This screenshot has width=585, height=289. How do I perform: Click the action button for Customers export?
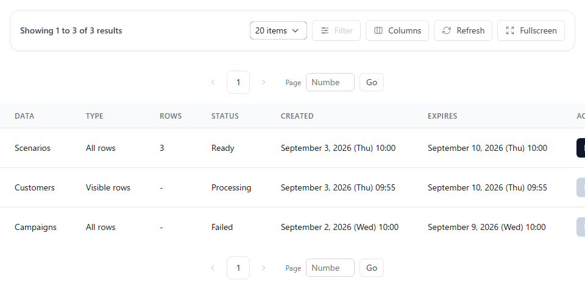(581, 187)
